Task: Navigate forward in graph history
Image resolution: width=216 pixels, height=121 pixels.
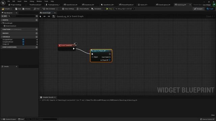Action: [49, 16]
